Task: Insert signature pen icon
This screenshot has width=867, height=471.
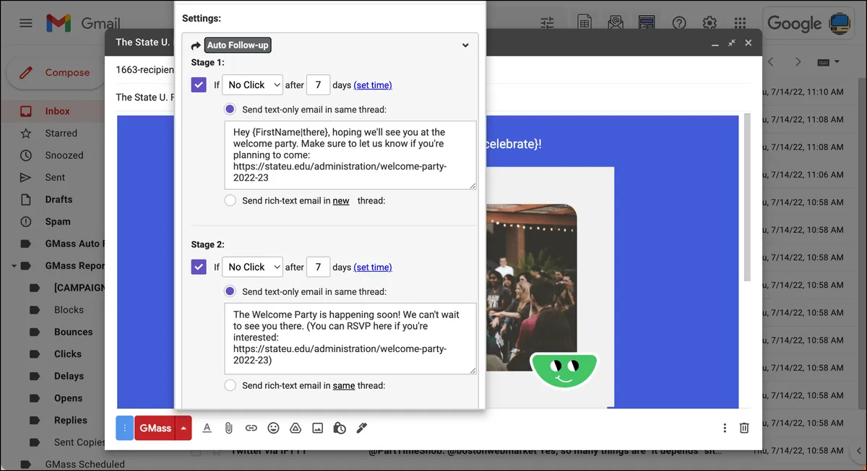Action: [362, 428]
